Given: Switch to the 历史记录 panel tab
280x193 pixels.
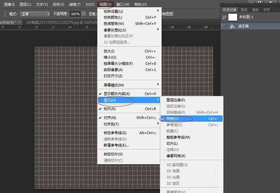Looking at the screenshot, I should [x=230, y=8].
